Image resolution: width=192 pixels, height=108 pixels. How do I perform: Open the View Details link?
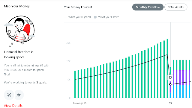pos(13,106)
